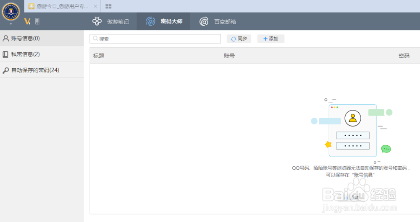Click the 密码大师 fingerprint icon
The height and width of the screenshot is (222, 420).
[150, 21]
